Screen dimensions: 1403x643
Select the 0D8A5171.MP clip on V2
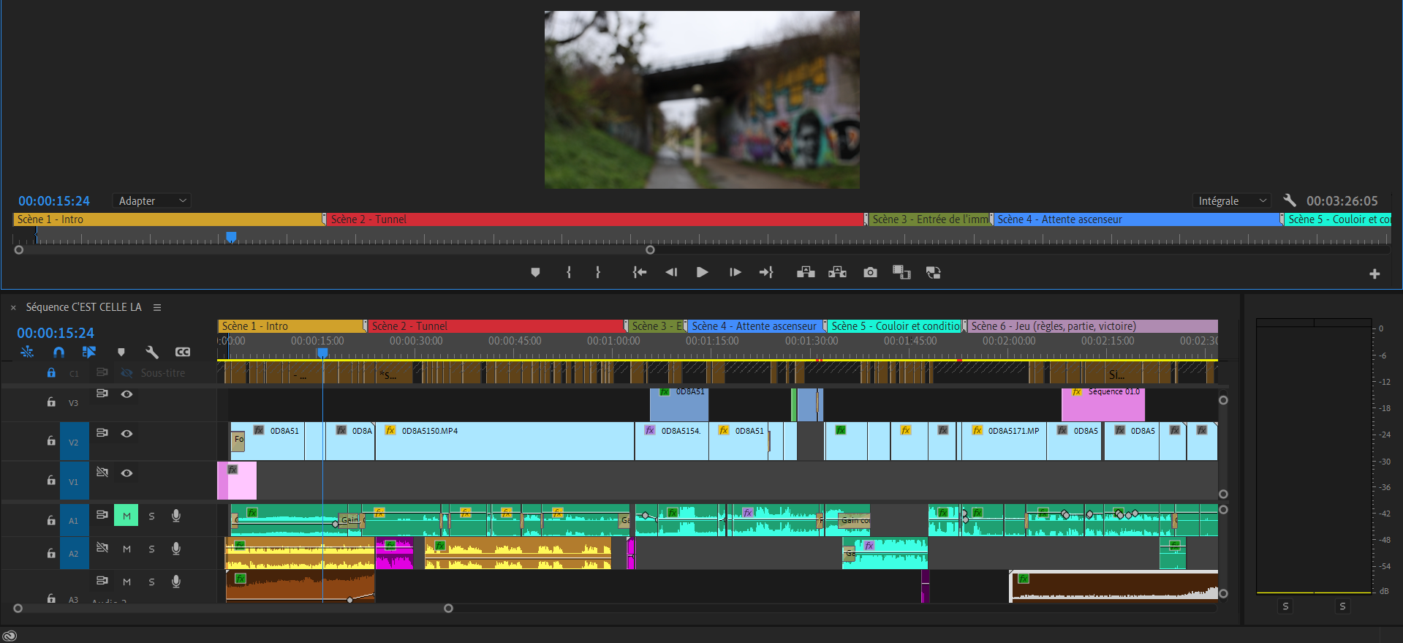click(x=1004, y=441)
